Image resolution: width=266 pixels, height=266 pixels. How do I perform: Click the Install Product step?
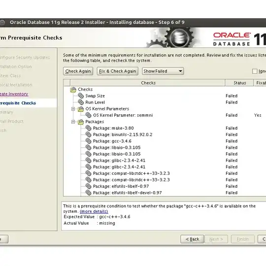11,122
